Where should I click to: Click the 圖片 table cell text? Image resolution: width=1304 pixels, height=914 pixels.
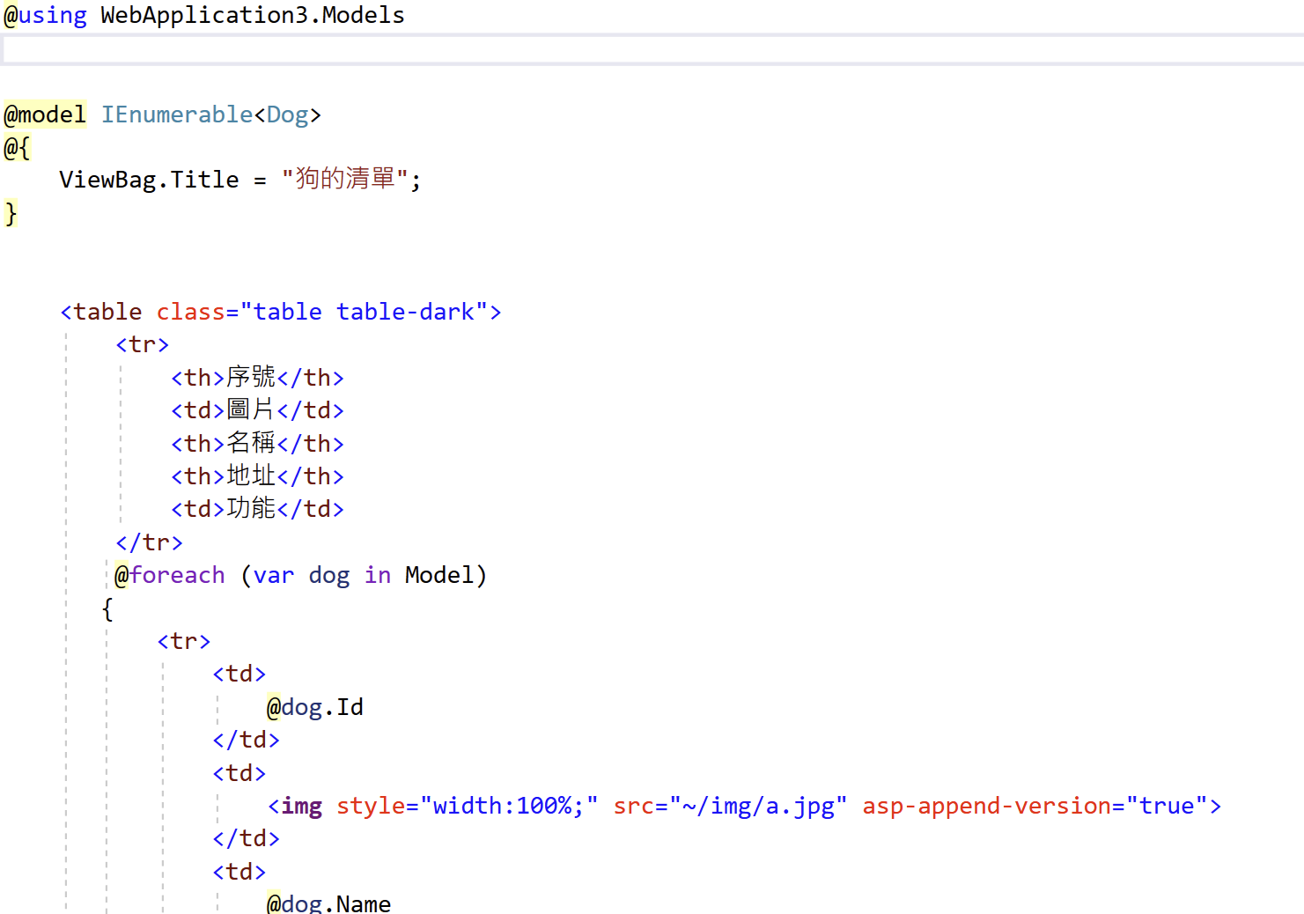click(252, 409)
